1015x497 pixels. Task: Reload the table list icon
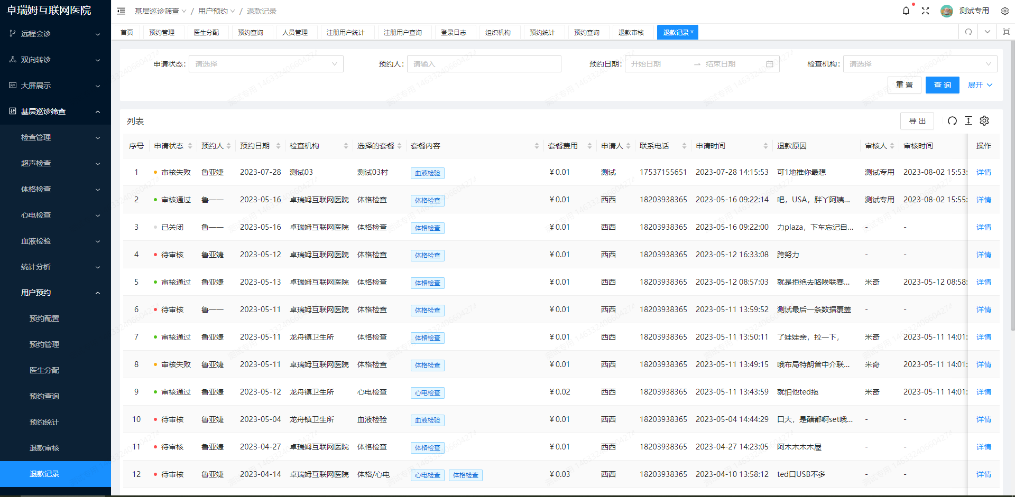[952, 121]
